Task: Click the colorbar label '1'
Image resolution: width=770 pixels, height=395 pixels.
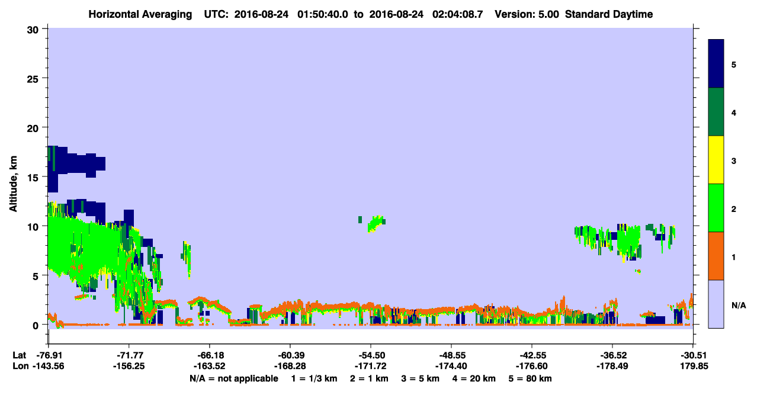Action: (734, 256)
